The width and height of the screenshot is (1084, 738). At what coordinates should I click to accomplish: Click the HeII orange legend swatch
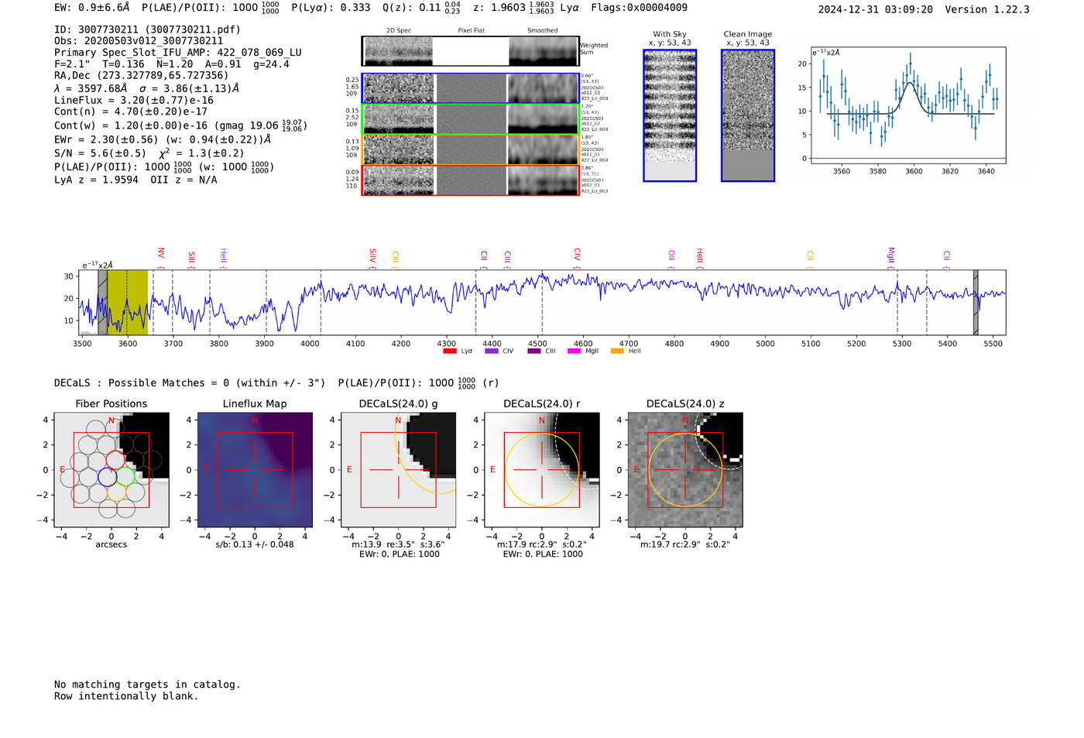click(617, 351)
